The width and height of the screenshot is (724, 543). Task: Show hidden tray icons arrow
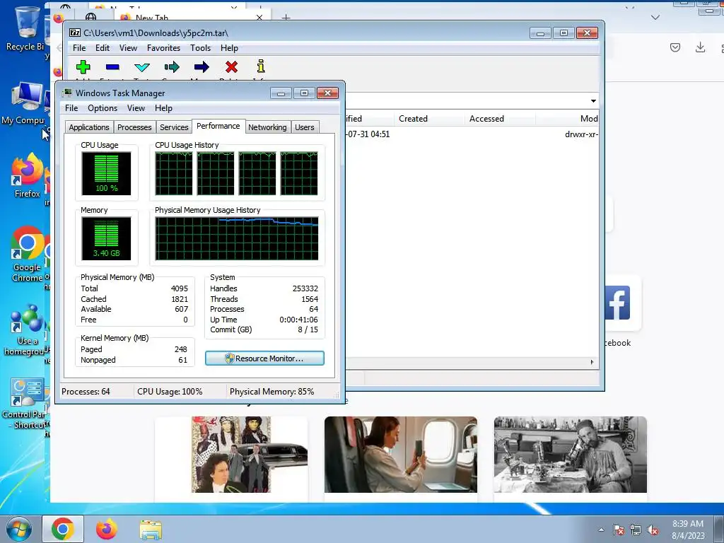pyautogui.click(x=601, y=530)
